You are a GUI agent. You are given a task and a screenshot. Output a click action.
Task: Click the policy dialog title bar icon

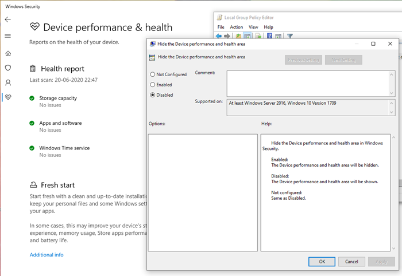point(153,44)
